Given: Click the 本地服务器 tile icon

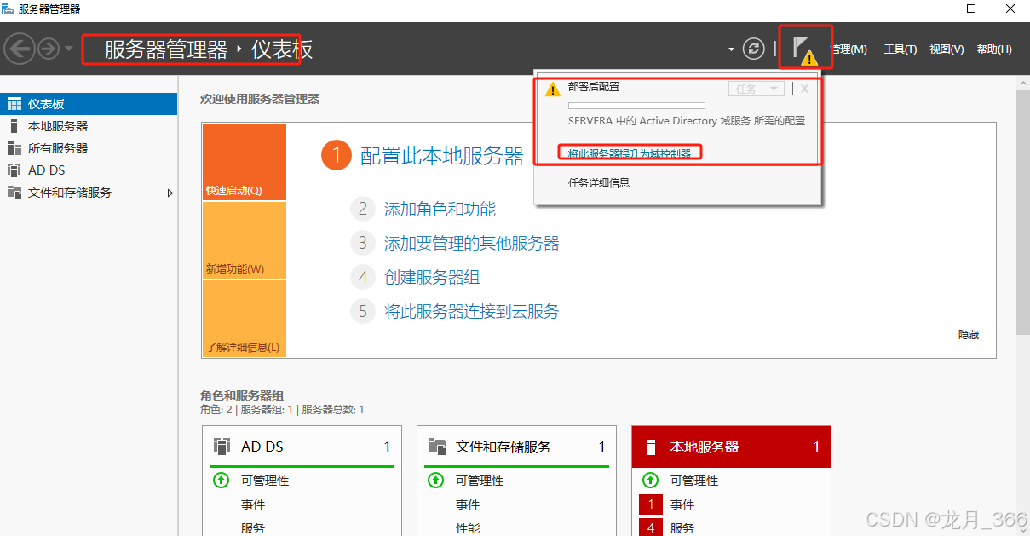Looking at the screenshot, I should tap(652, 447).
